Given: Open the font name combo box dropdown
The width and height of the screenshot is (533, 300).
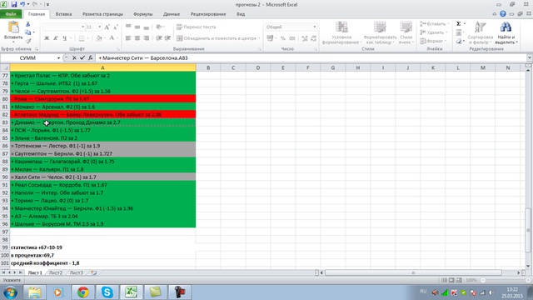Looking at the screenshot, I should 82,27.
